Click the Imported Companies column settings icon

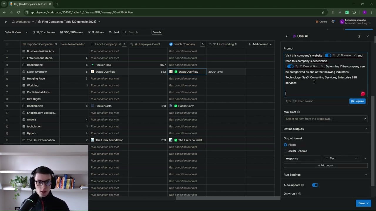coord(56,44)
